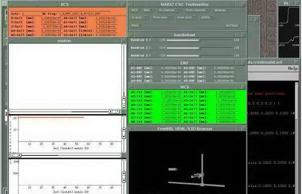The width and height of the screenshot is (302, 194).
Task: Click the right arrow on the upper motion plot's horizontal scrollbar
Action: coord(117,112)
